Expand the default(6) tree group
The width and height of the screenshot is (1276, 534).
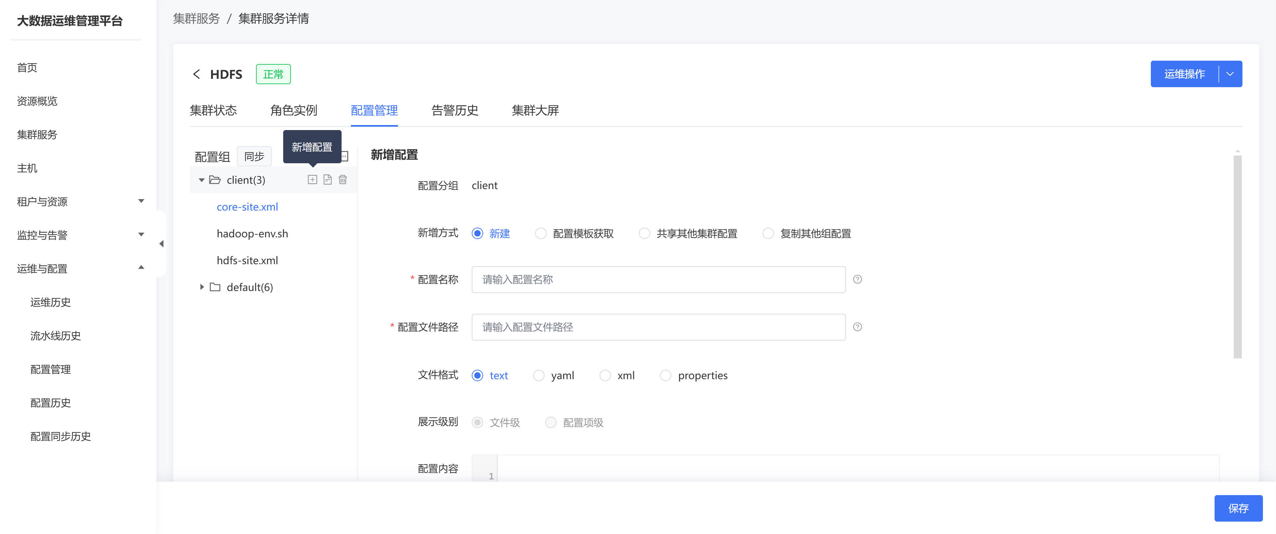coord(202,287)
